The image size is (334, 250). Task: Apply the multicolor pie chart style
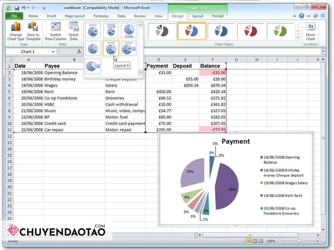[x=191, y=31]
